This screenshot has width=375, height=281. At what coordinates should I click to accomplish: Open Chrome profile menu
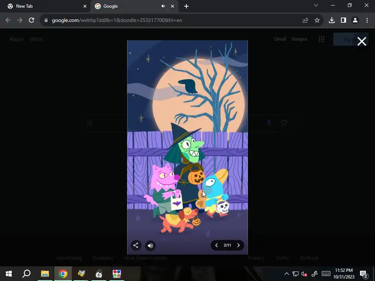point(355,20)
